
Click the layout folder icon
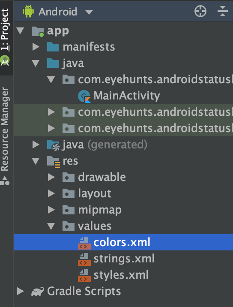68,193
